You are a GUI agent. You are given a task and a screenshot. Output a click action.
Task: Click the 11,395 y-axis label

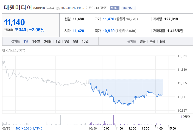(182, 83)
